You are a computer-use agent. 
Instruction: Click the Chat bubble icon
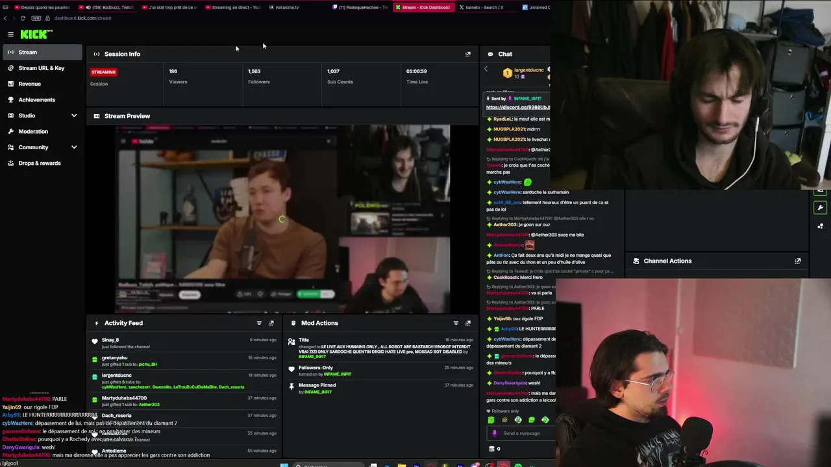pos(491,54)
